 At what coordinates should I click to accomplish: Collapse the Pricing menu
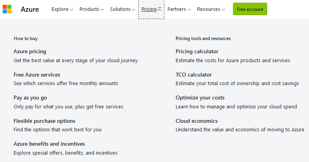click(151, 9)
